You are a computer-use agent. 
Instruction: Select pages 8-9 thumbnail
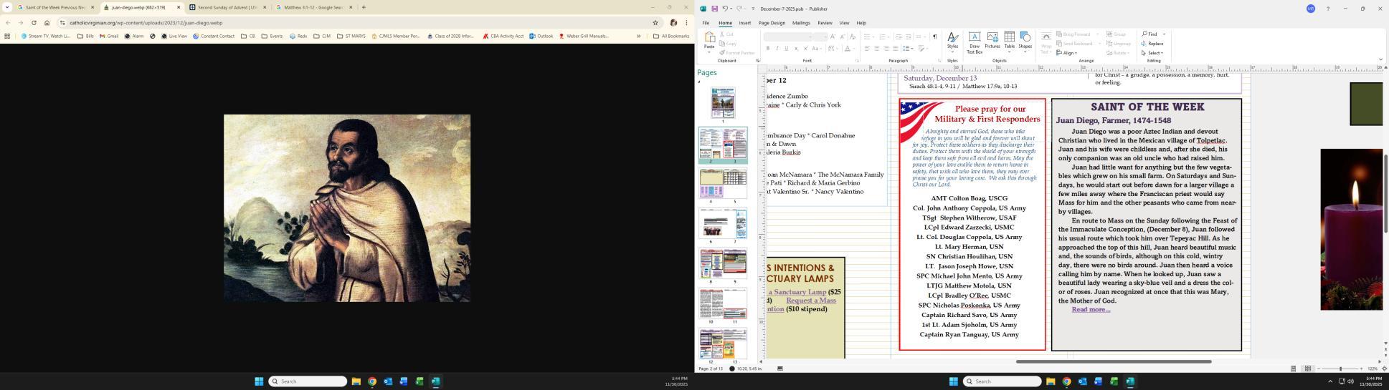point(723,263)
